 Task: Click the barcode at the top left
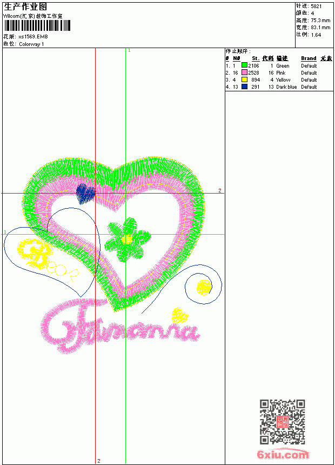pos(37,25)
